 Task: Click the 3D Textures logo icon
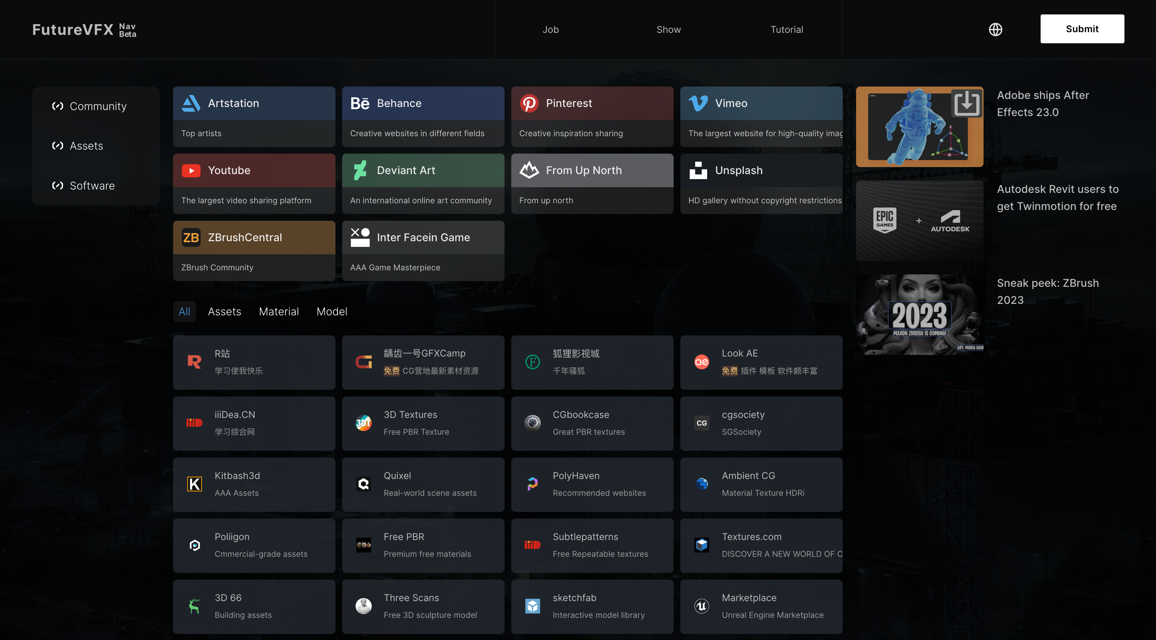pyautogui.click(x=364, y=423)
